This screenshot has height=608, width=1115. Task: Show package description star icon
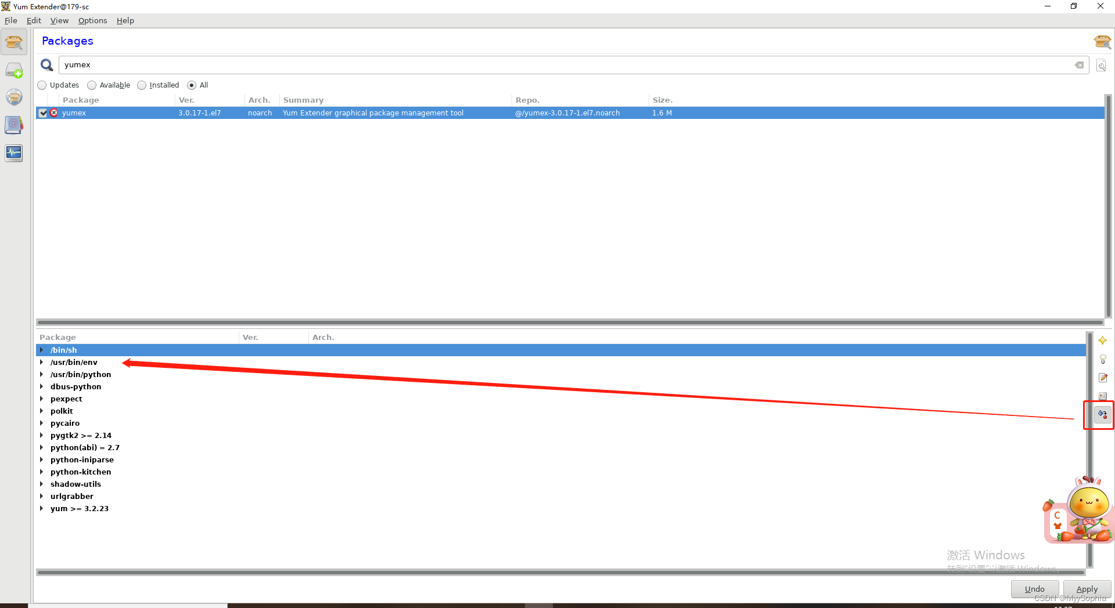pos(1102,341)
